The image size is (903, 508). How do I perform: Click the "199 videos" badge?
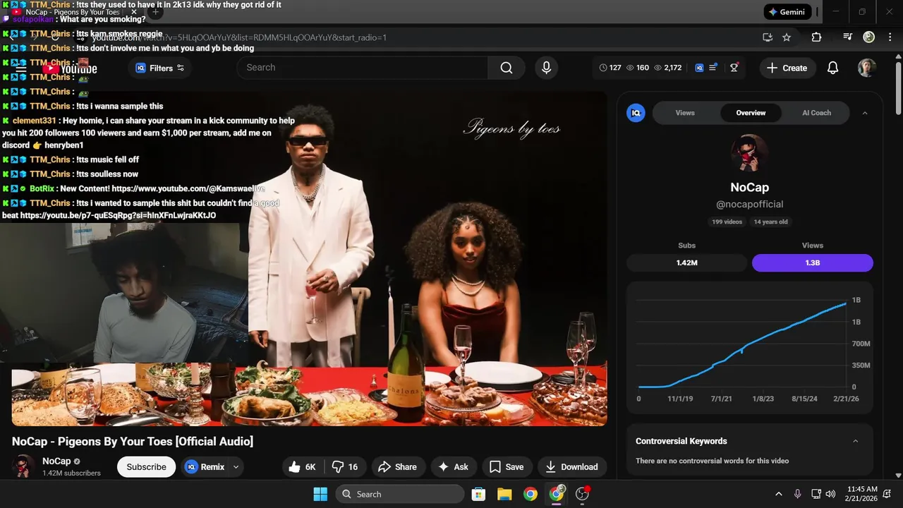point(727,222)
